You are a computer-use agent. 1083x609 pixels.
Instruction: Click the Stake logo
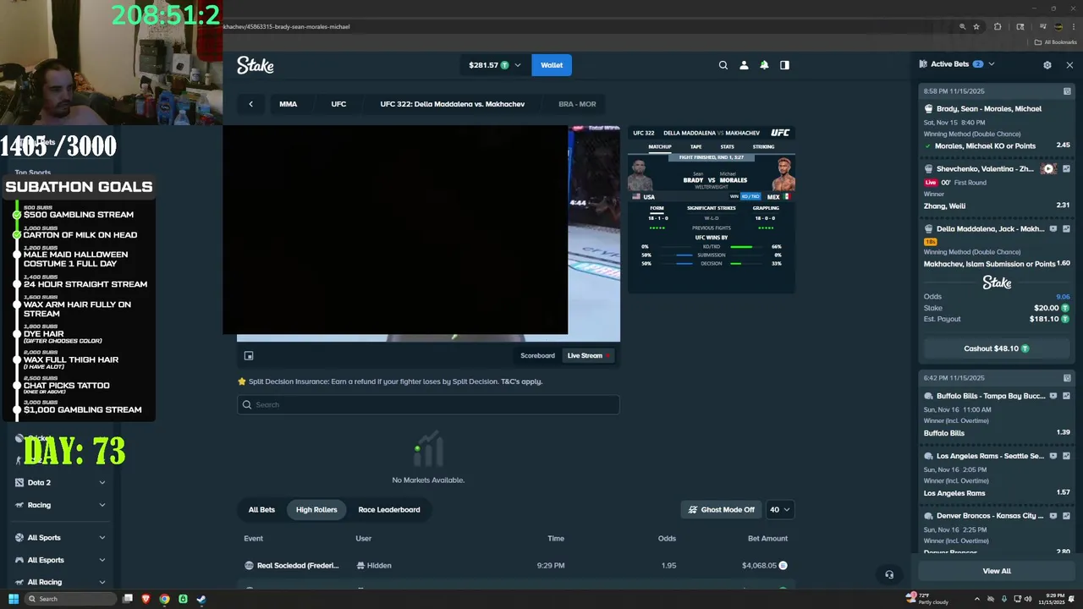255,65
